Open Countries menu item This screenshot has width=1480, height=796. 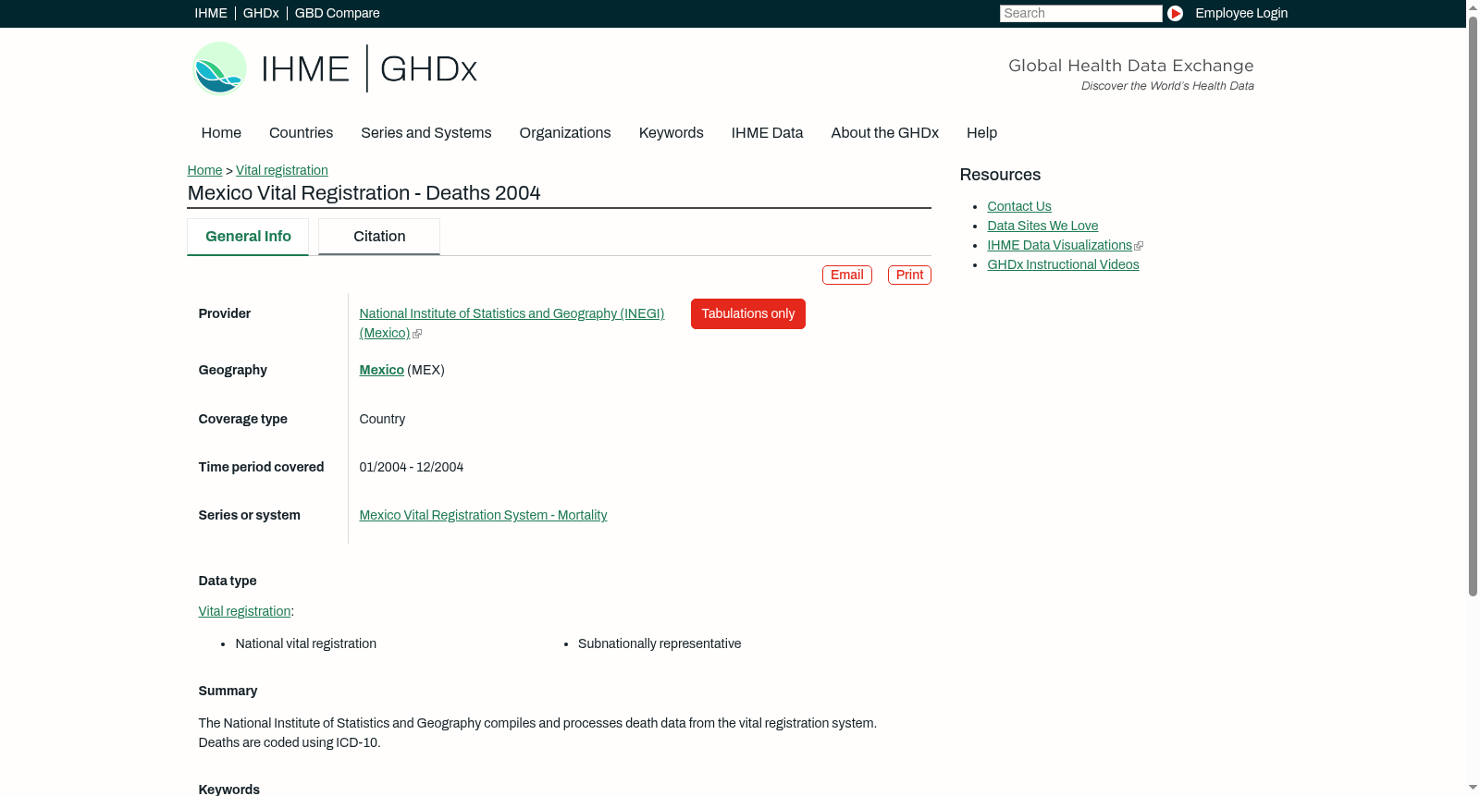click(301, 132)
